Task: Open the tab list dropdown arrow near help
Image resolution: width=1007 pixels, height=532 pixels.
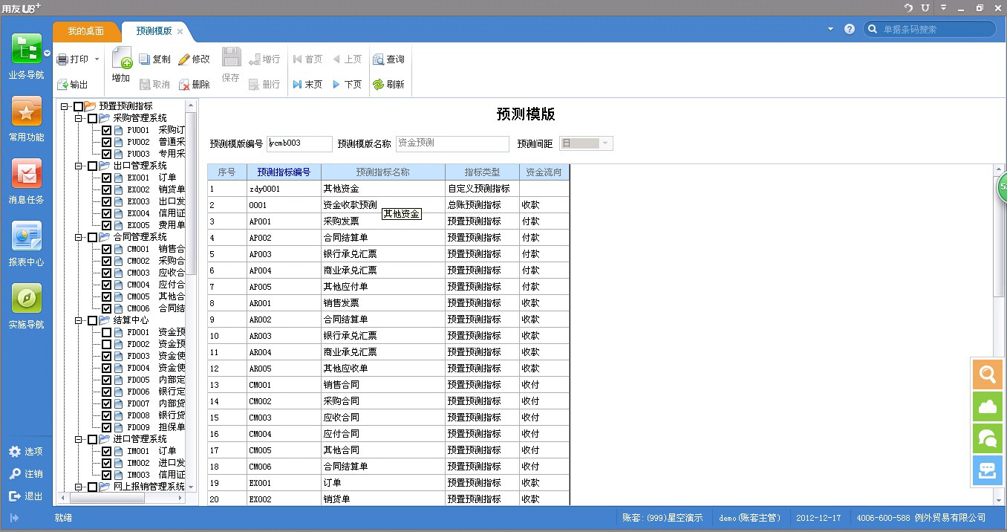Action: pyautogui.click(x=830, y=30)
